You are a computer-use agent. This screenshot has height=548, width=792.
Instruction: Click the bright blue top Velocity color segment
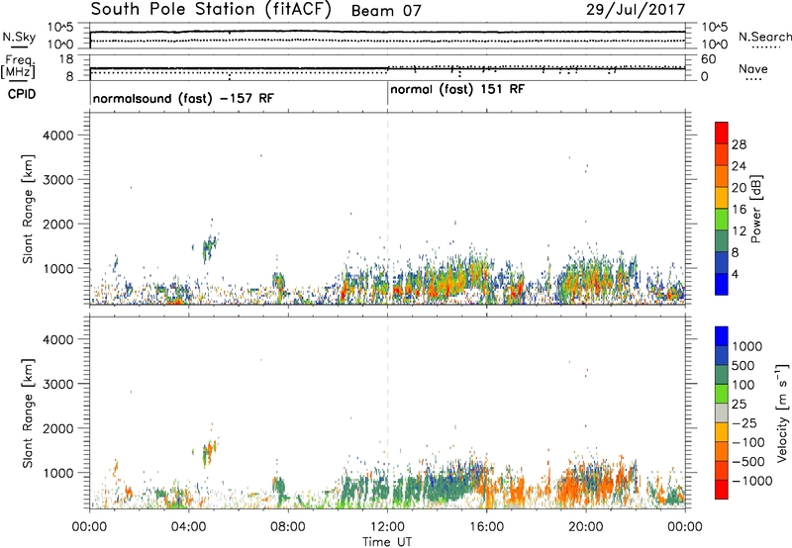point(722,336)
